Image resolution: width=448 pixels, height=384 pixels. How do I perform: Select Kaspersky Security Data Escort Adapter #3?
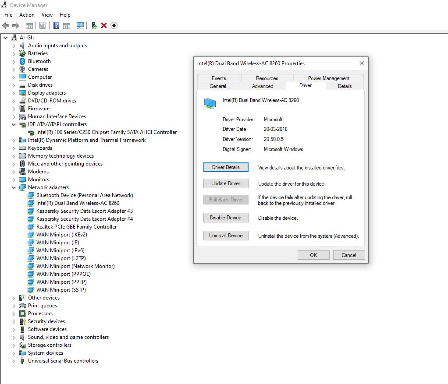(x=85, y=211)
